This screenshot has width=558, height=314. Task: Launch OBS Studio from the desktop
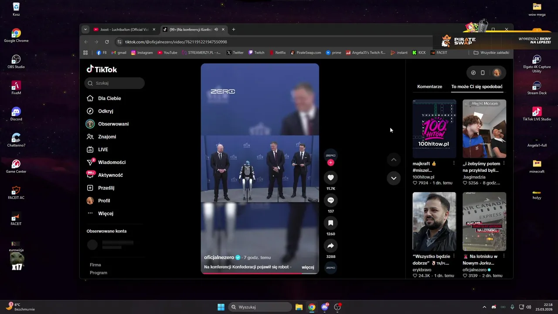click(16, 62)
